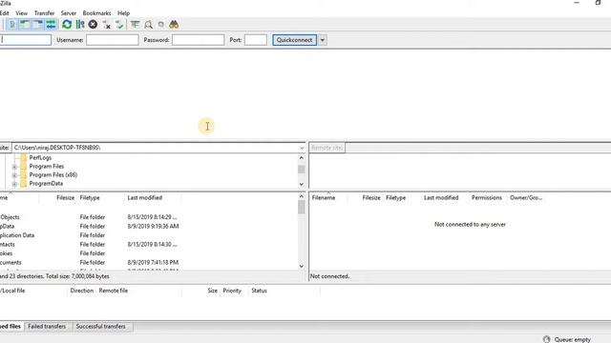
Task: Click the directory tree scrollbar up arrow
Action: tap(302, 158)
